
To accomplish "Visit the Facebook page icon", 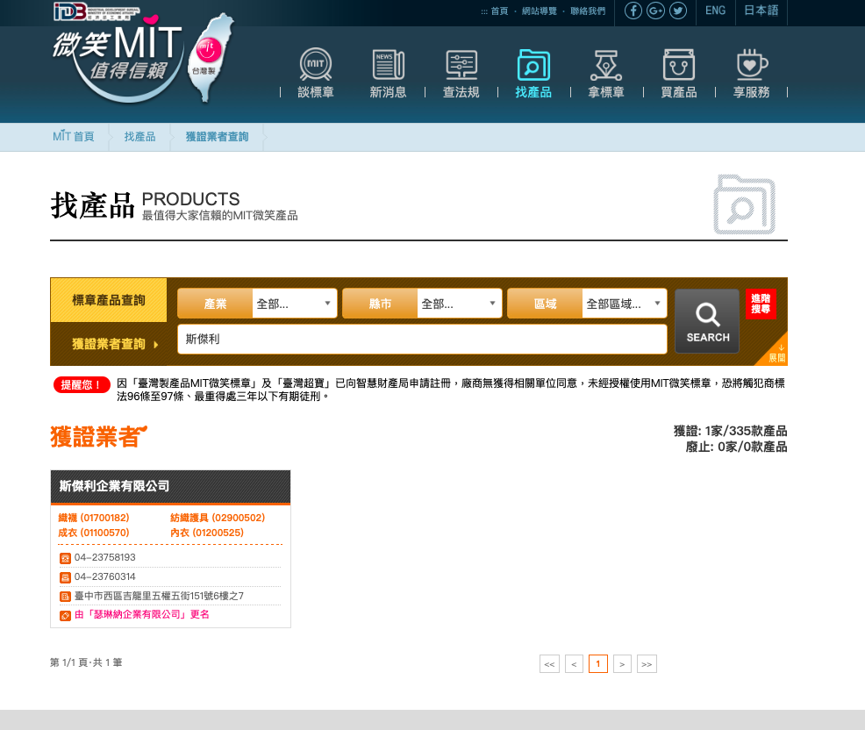I will point(633,11).
